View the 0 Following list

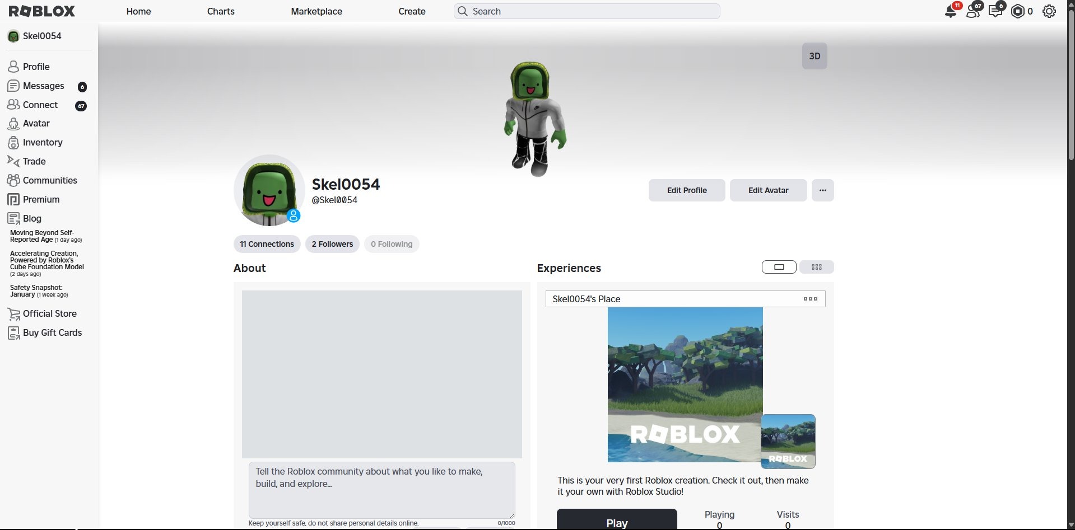(x=392, y=244)
